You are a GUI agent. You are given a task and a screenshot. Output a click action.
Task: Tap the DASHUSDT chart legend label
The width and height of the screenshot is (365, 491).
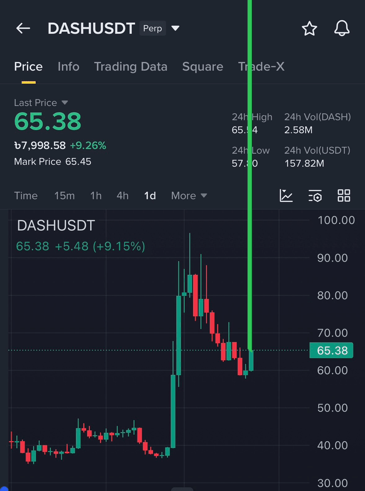pos(56,226)
